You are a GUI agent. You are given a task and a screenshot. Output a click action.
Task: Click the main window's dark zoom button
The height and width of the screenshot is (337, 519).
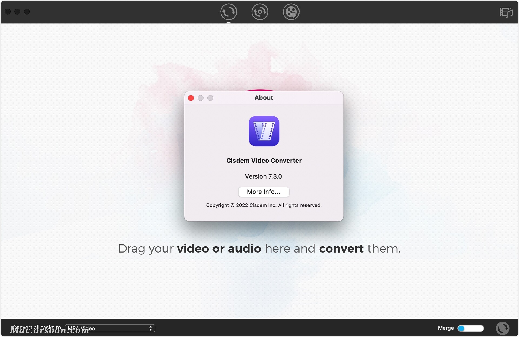coord(27,12)
